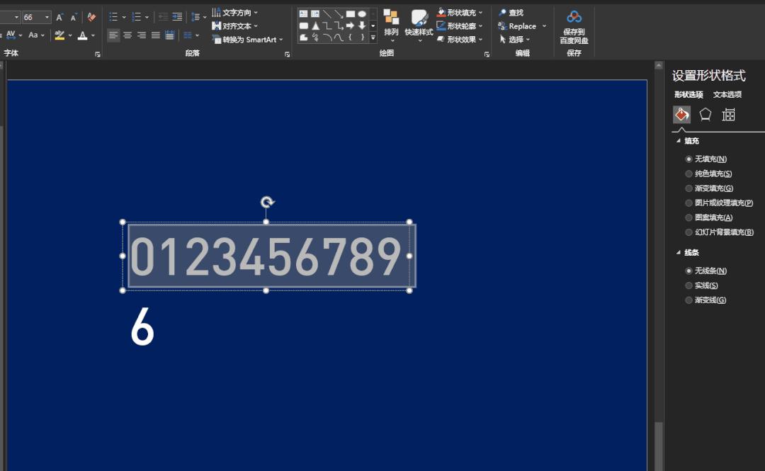This screenshot has height=471, width=765.
Task: Click the white 6 text on slide
Action: point(142,327)
